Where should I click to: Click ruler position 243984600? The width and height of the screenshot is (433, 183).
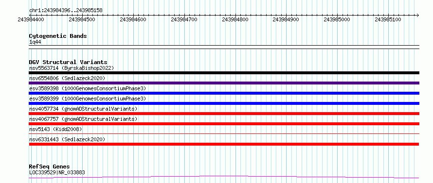coord(133,19)
